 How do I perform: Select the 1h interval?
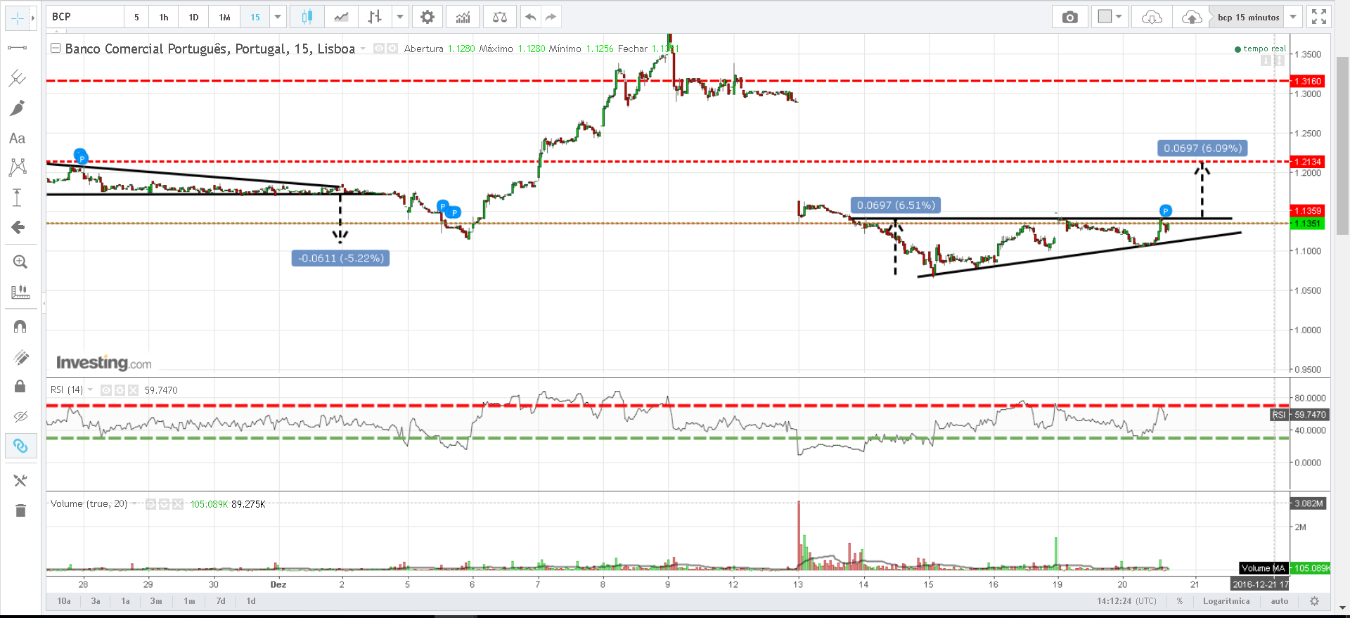(164, 17)
